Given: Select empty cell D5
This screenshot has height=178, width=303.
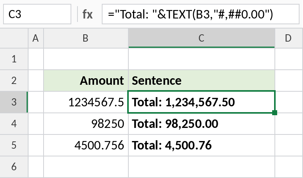Looking at the screenshot, I should pyautogui.click(x=289, y=145).
